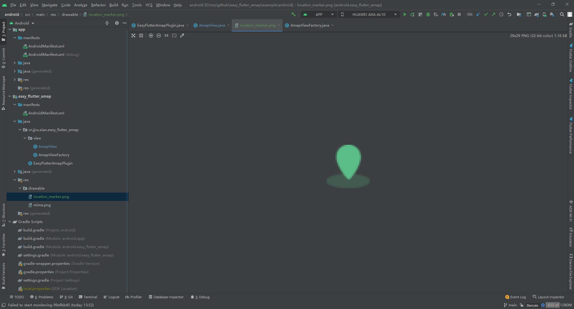Image resolution: width=574 pixels, height=309 pixels.
Task: Open the Terminal tool window
Action: click(x=88, y=297)
